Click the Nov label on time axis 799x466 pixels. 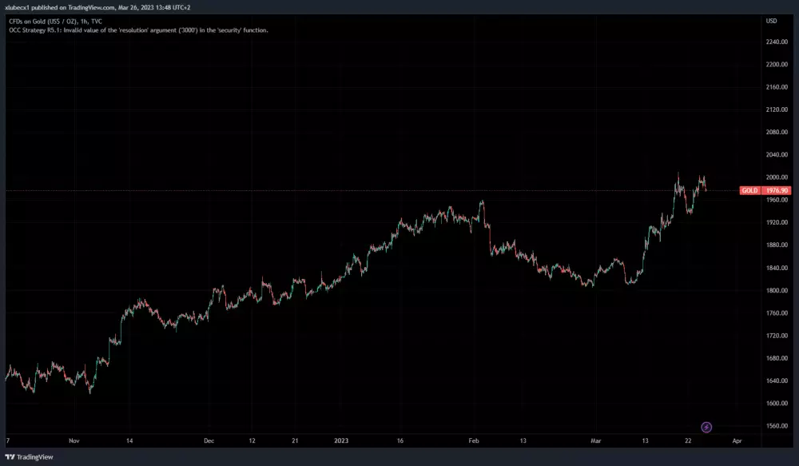point(74,440)
